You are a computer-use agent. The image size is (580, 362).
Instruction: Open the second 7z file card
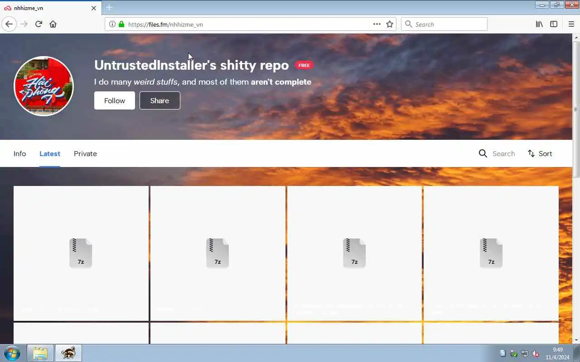(x=218, y=253)
